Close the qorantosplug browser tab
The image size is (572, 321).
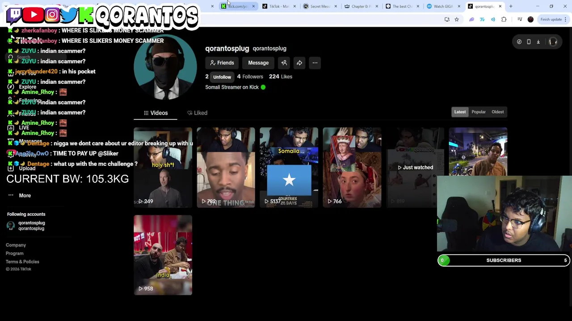click(x=500, y=6)
